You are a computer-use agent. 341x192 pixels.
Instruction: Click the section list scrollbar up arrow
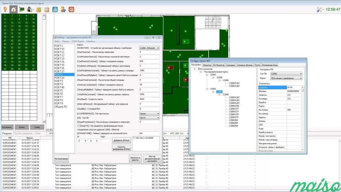pos(44,15)
